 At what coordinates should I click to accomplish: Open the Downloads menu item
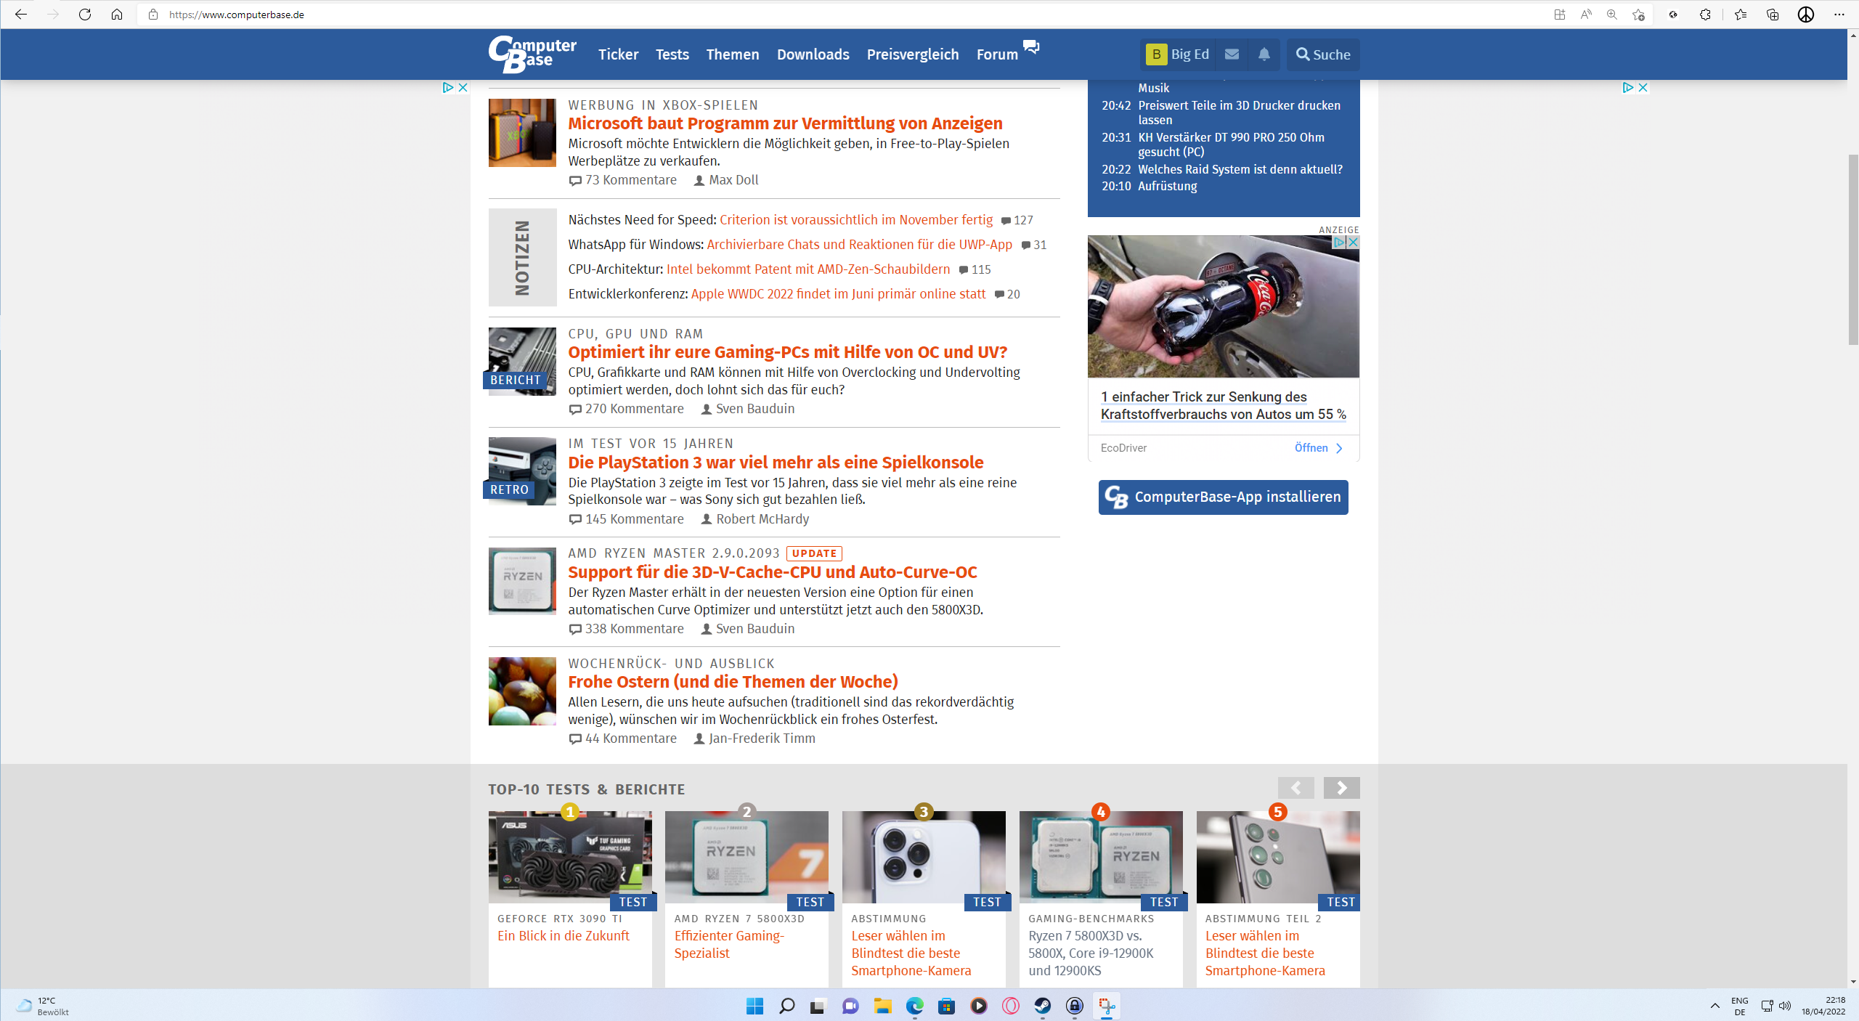click(813, 54)
